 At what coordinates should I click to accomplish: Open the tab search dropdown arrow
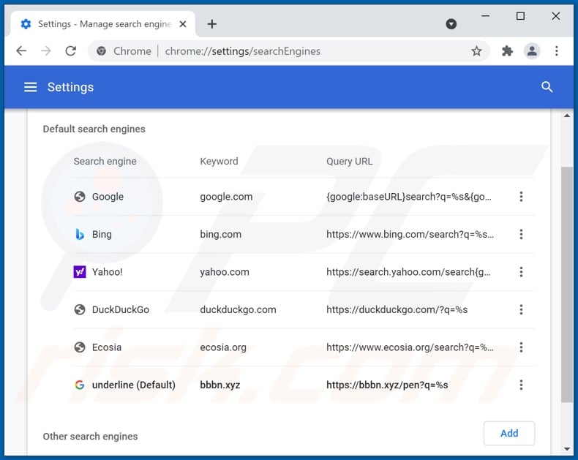point(451,24)
